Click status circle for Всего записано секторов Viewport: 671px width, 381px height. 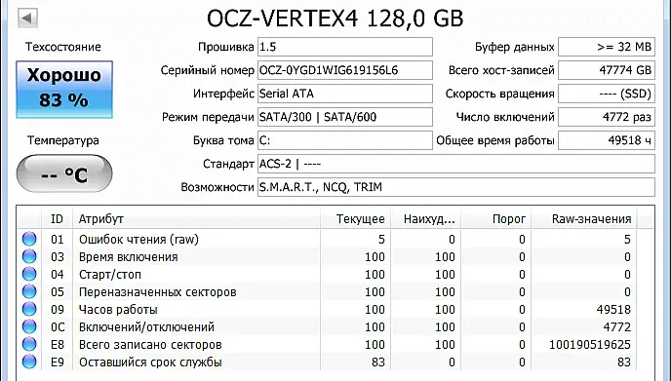click(x=29, y=344)
